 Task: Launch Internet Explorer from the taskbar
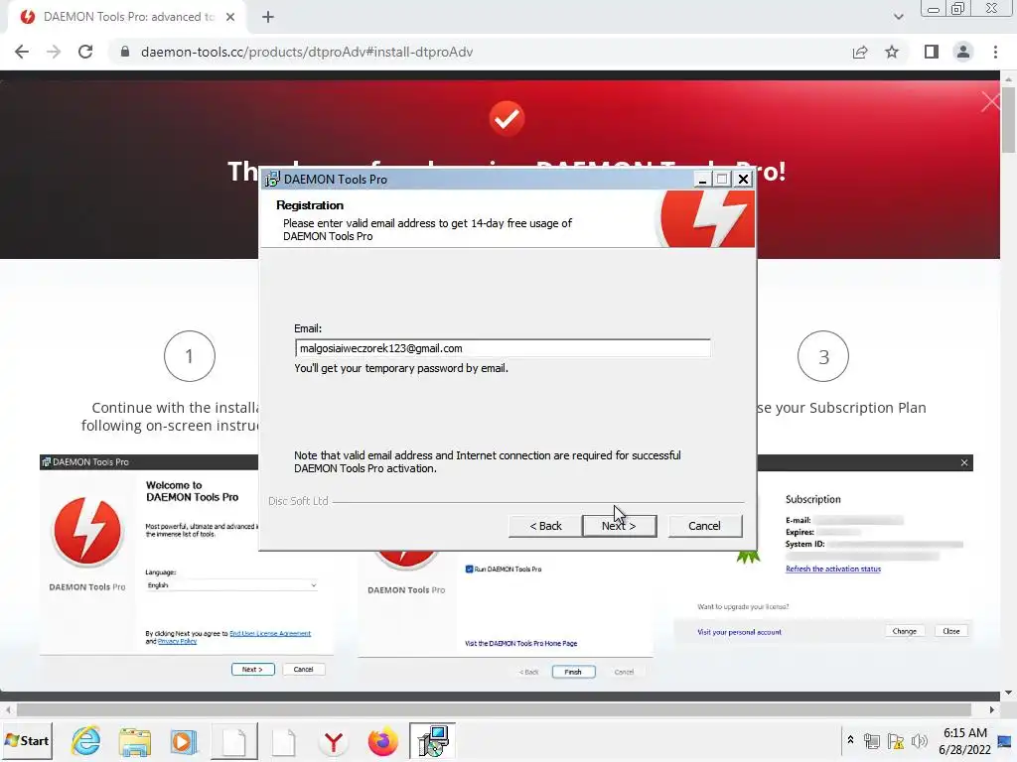(85, 741)
